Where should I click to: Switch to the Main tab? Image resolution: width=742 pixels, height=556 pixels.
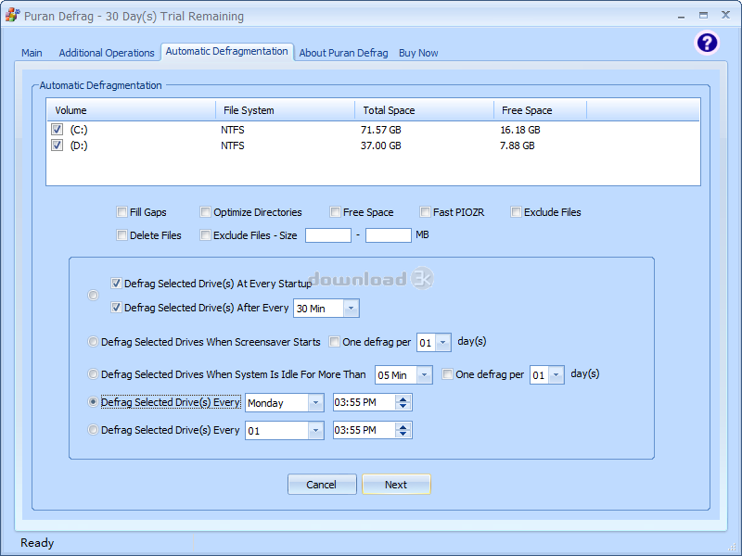click(32, 53)
